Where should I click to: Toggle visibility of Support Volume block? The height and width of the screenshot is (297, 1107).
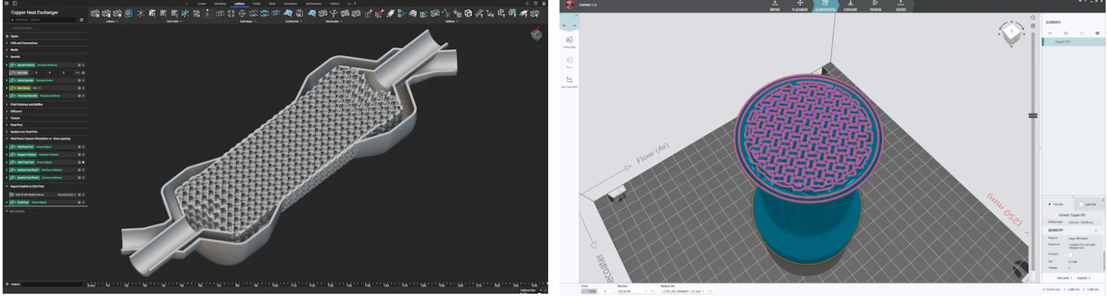pos(83,154)
